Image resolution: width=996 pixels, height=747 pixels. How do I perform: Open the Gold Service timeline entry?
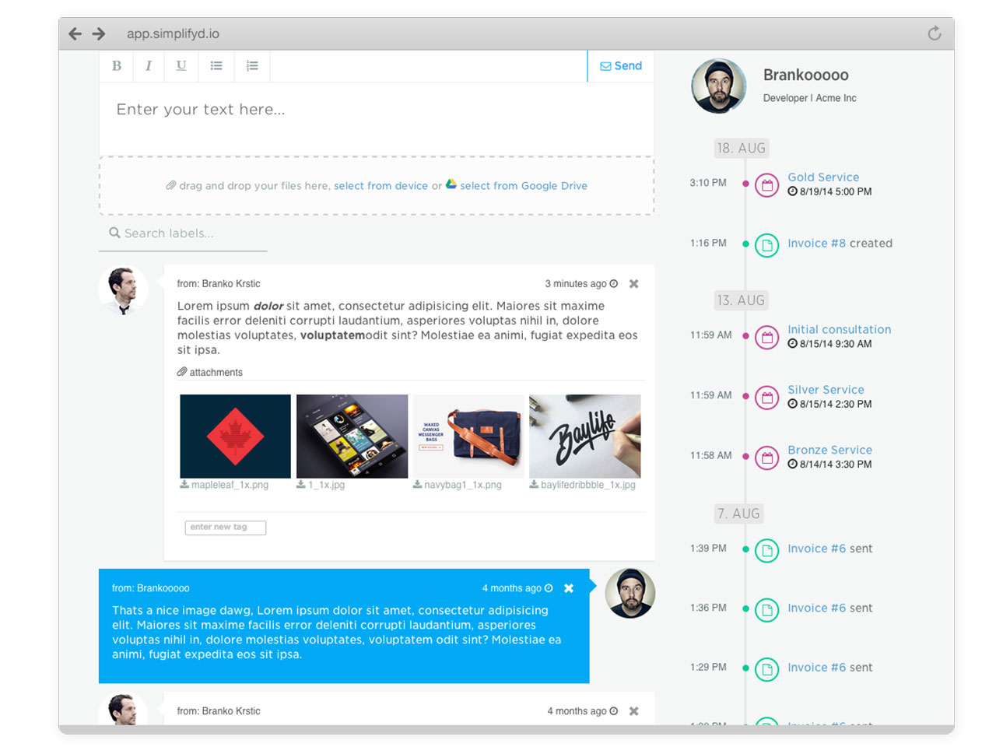coord(823,177)
